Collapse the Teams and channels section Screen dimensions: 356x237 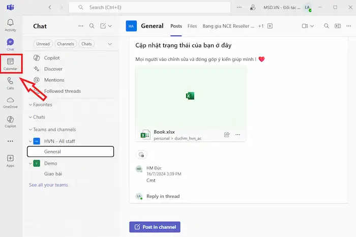[x=31, y=130]
